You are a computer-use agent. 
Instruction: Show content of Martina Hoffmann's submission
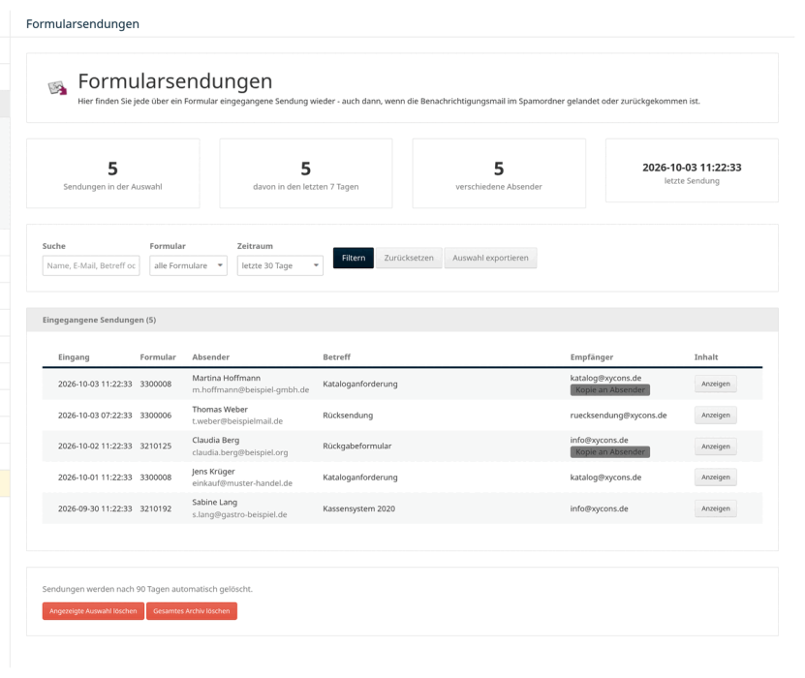(716, 384)
